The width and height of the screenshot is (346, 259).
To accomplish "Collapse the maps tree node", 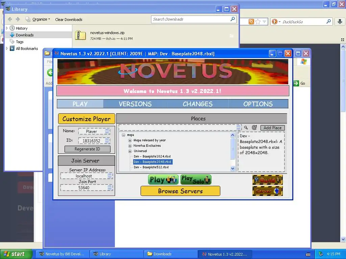I will (124, 135).
